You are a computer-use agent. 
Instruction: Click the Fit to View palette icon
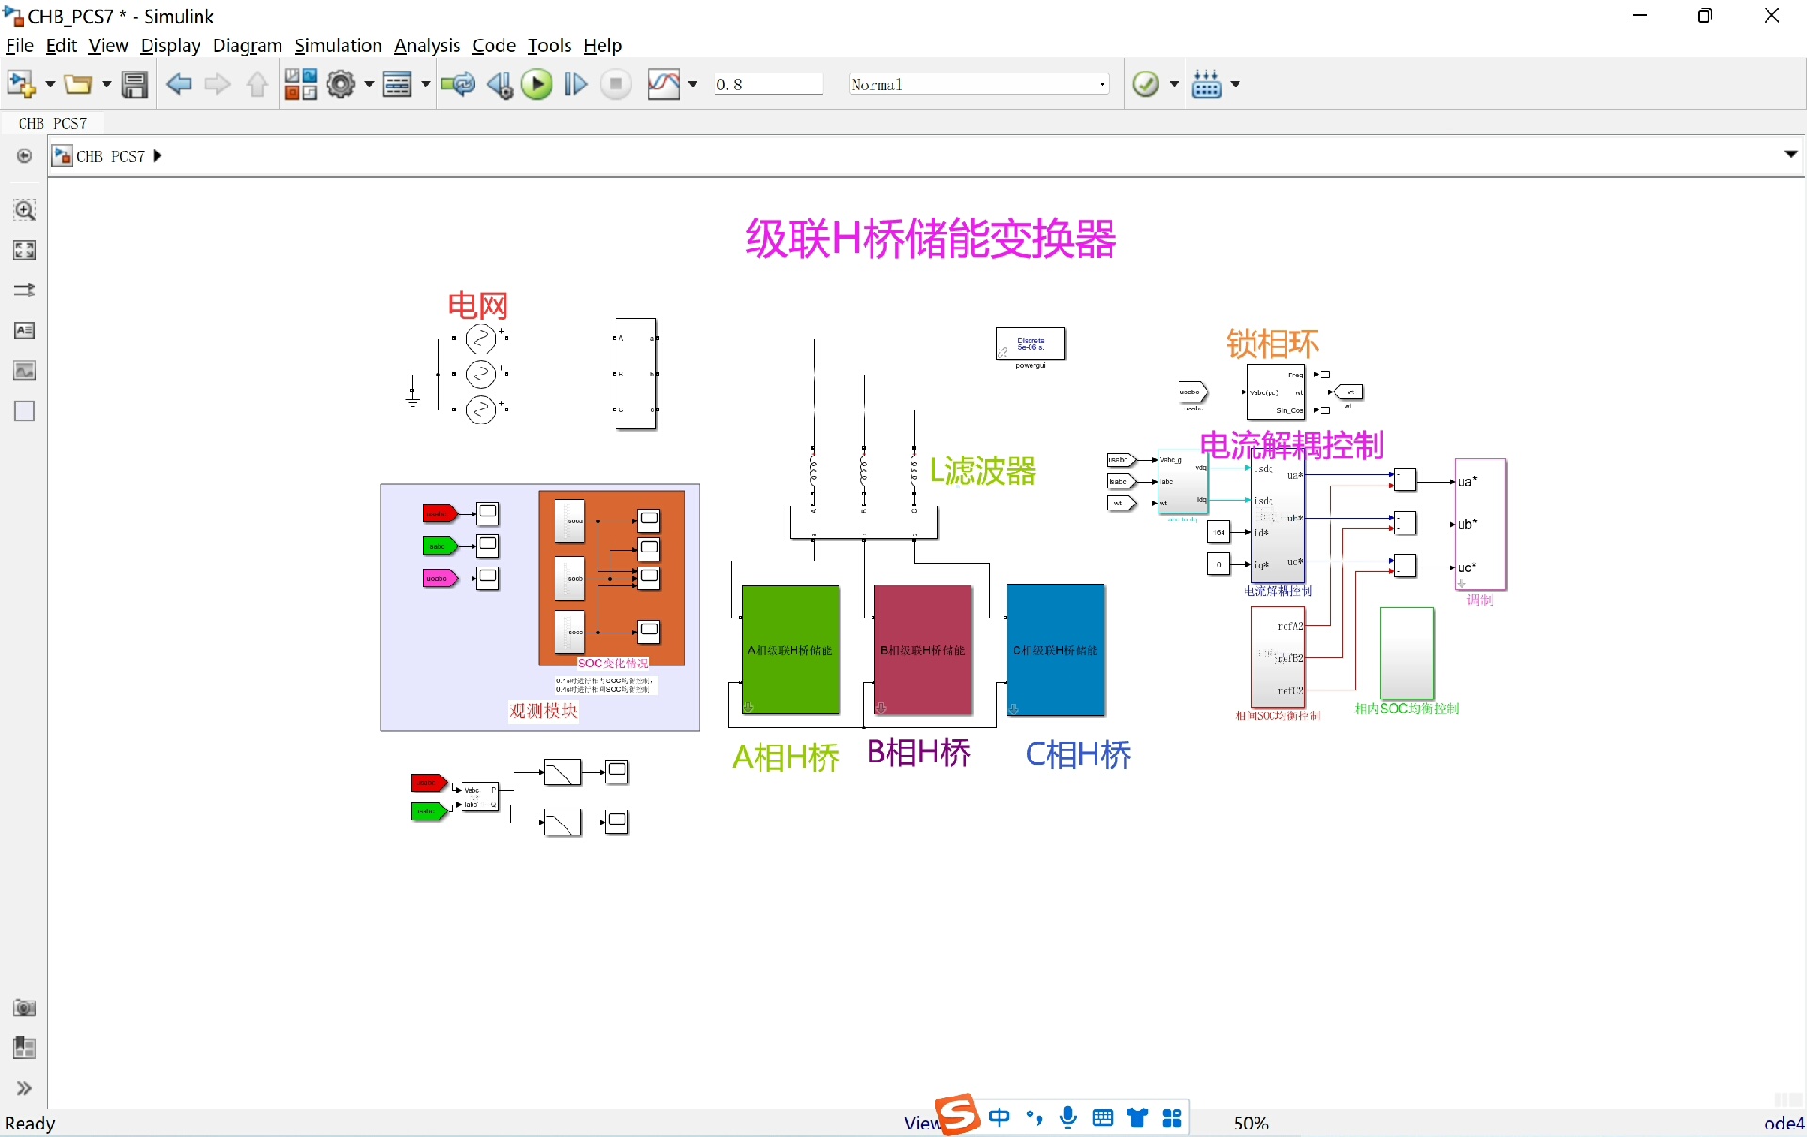[x=24, y=249]
